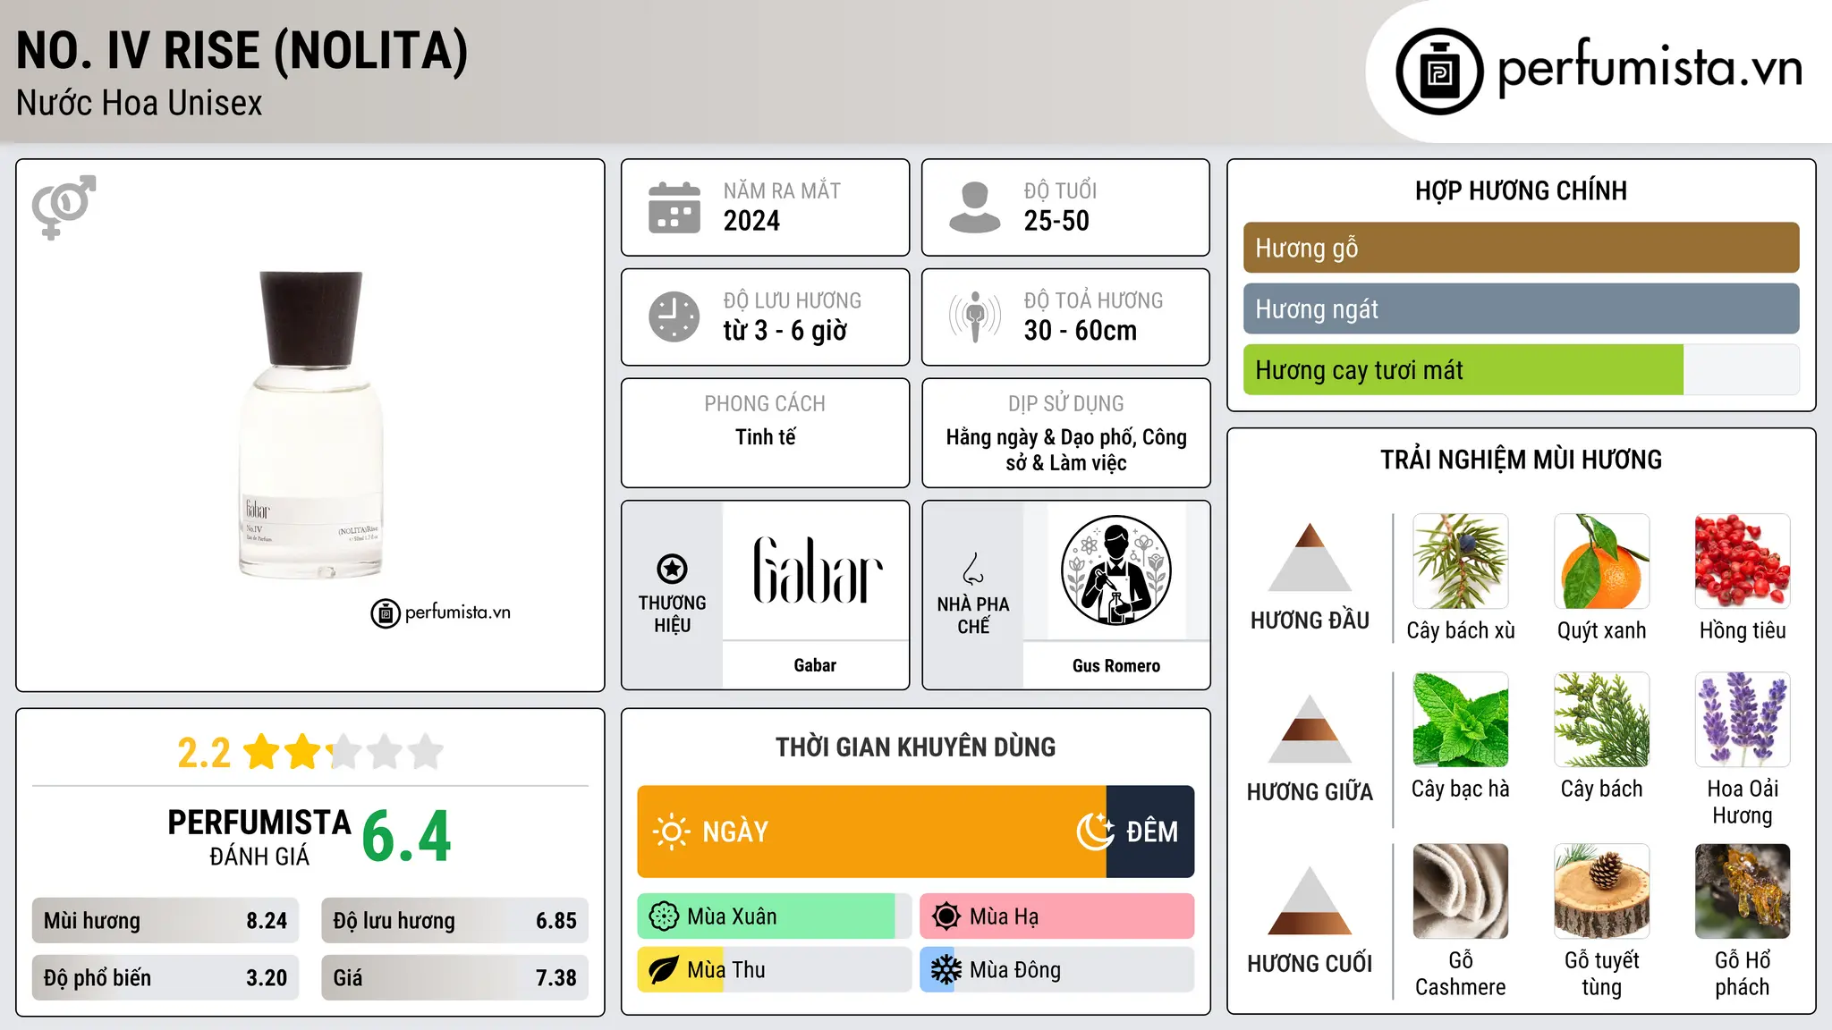Screen dimensions: 1832x1030
Task: Select the Hồng tiêu note image
Action: click(1743, 561)
